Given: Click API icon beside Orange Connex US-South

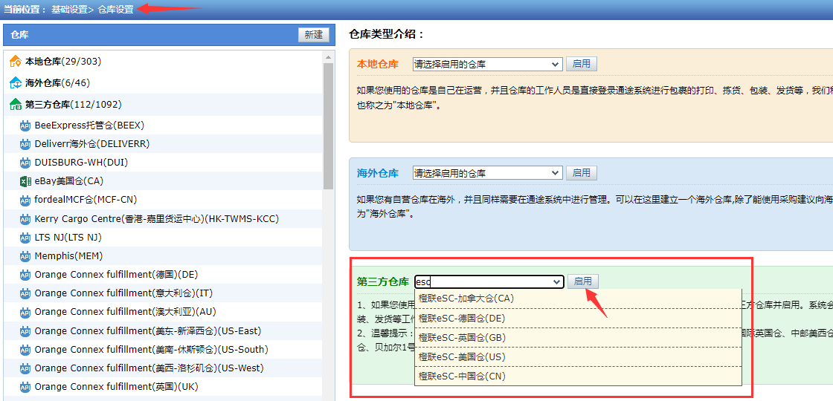Looking at the screenshot, I should coord(25,350).
